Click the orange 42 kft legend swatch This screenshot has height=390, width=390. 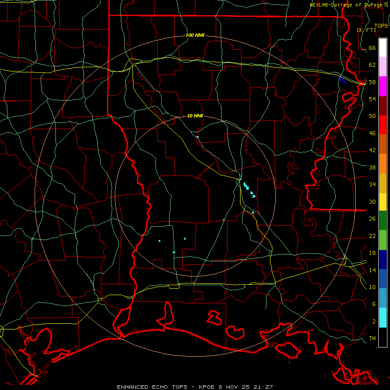click(383, 164)
